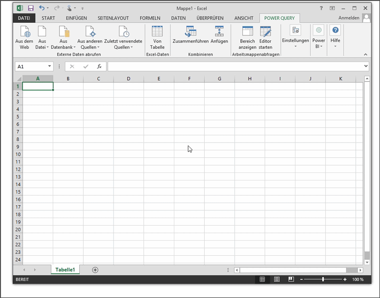Select the Tabelle1 sheet tab
The image size is (380, 298).
click(x=66, y=270)
